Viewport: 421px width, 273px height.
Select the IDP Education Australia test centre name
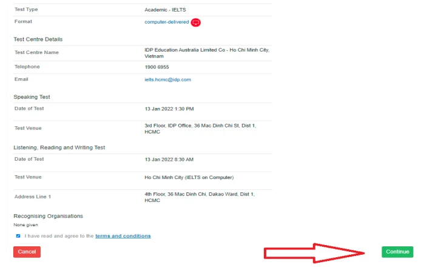[206, 52]
